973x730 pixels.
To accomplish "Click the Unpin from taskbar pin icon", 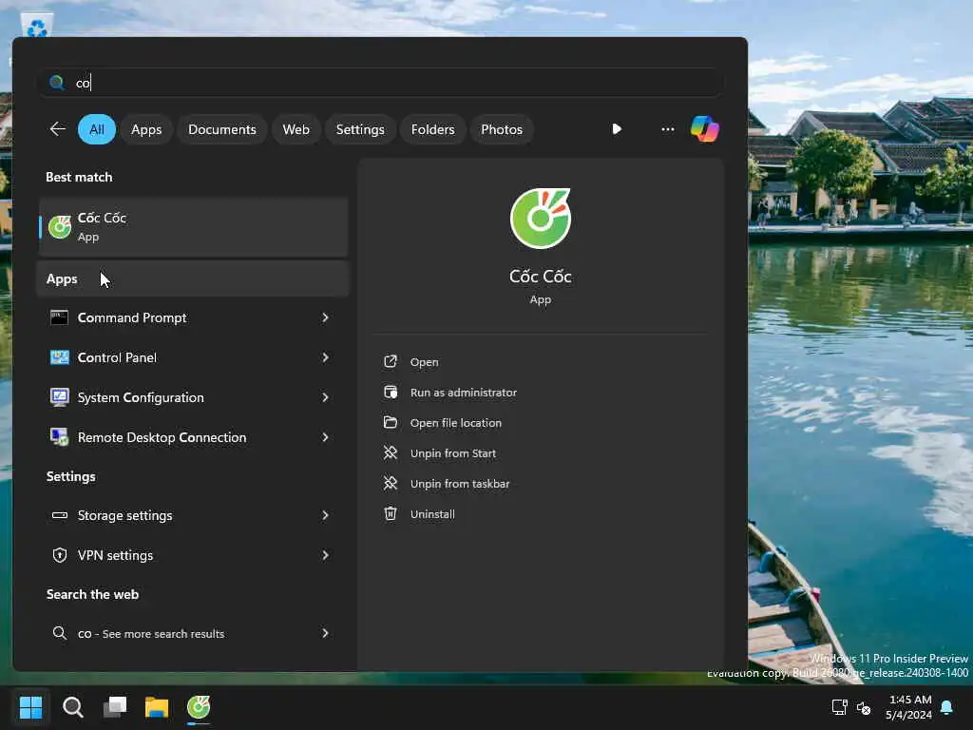I will (391, 483).
